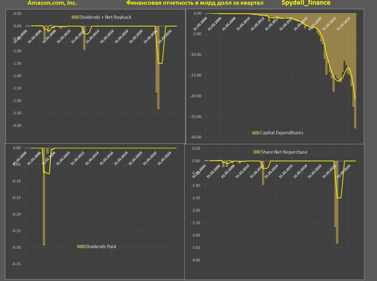This screenshot has height=281, width=377.
Task: Click the Dividends Paid legend label
Action: point(100,247)
